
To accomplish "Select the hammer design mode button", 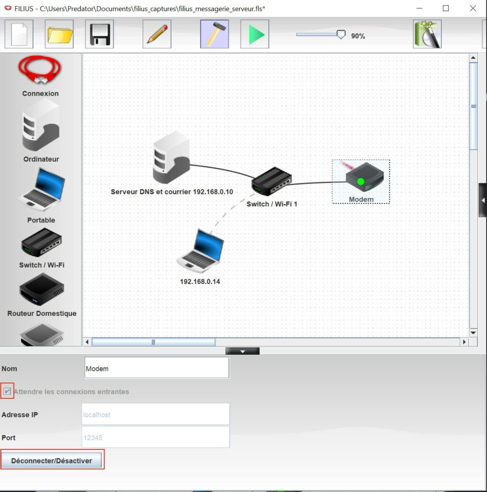I will (215, 34).
